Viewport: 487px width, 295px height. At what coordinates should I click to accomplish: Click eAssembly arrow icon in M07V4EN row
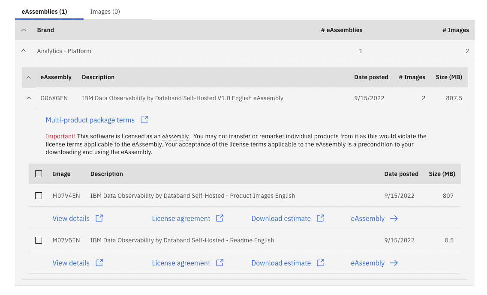pos(394,218)
